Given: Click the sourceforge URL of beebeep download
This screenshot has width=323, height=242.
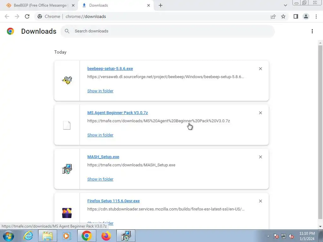Looking at the screenshot, I should [x=166, y=77].
